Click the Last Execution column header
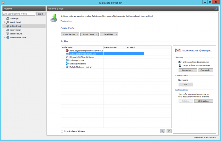 (x=114, y=48)
